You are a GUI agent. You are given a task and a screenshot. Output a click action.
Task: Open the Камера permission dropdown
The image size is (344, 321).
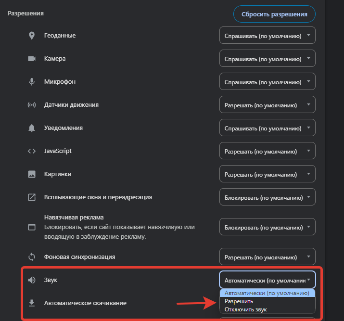pos(267,59)
